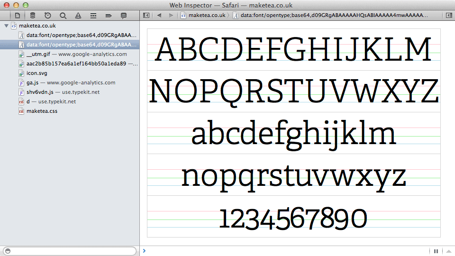Click the back navigation arrow
This screenshot has width=455, height=256.
(159, 16)
